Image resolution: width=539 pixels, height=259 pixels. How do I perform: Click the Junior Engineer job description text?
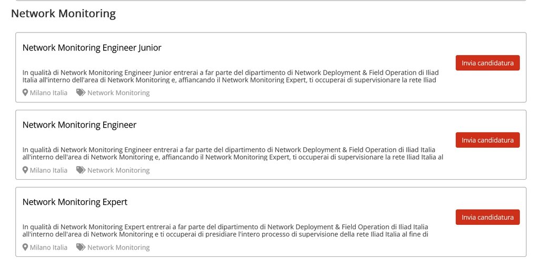(231, 76)
